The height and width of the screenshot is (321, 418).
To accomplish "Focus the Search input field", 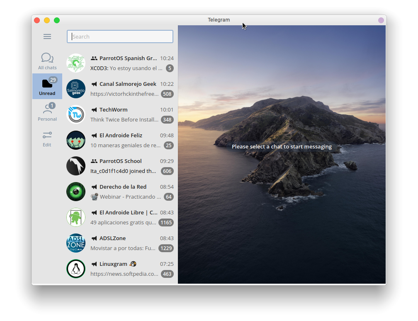I will 120,36.
